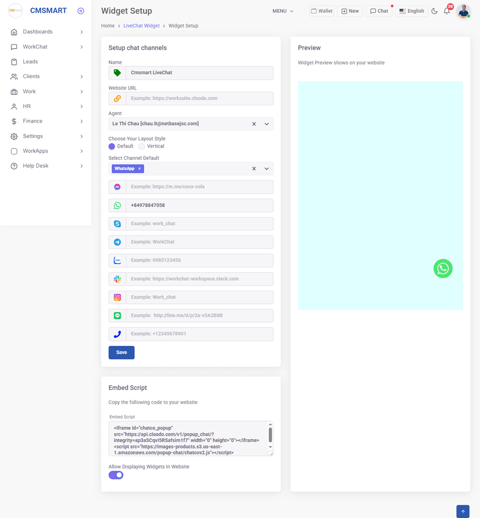The image size is (480, 518).
Task: Toggle dark mode moon icon
Action: click(x=434, y=11)
